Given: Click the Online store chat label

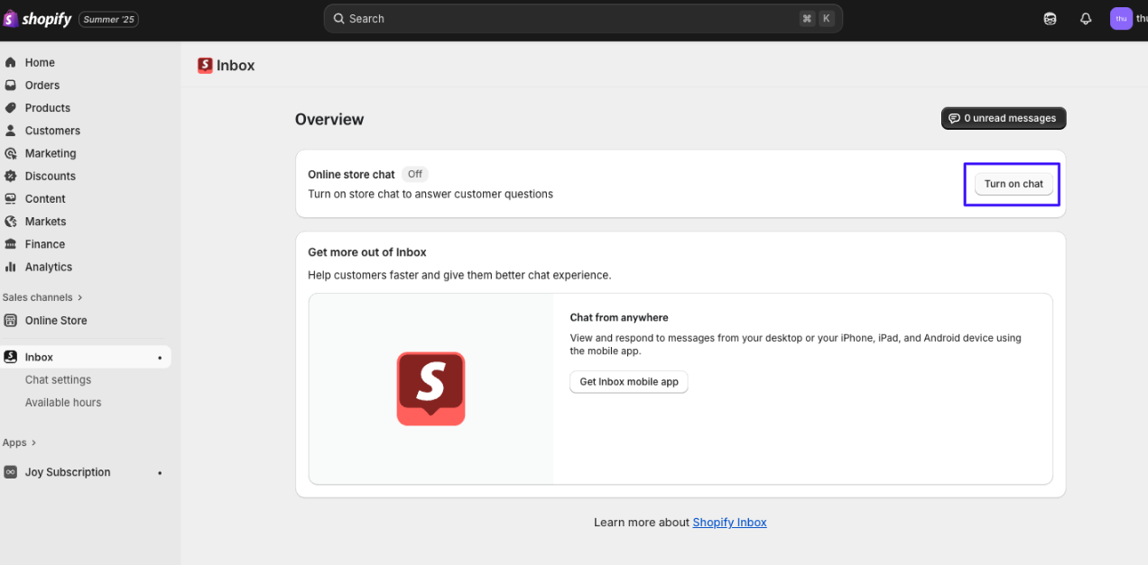Looking at the screenshot, I should (x=351, y=175).
